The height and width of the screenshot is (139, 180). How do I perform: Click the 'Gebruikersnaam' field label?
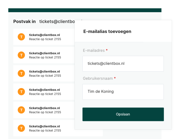(98, 78)
